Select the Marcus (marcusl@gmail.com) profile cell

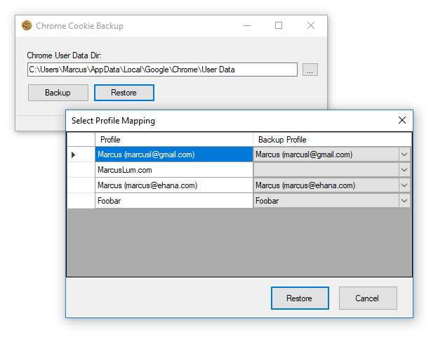pyautogui.click(x=174, y=154)
